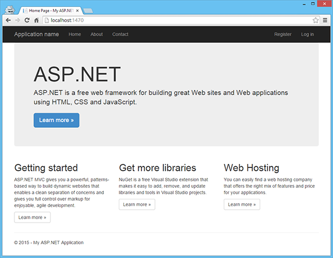Open the Log in page
The image size is (333, 258).
(307, 34)
